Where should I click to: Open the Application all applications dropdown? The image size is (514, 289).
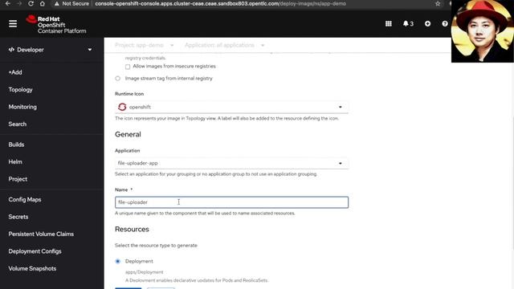225,45
